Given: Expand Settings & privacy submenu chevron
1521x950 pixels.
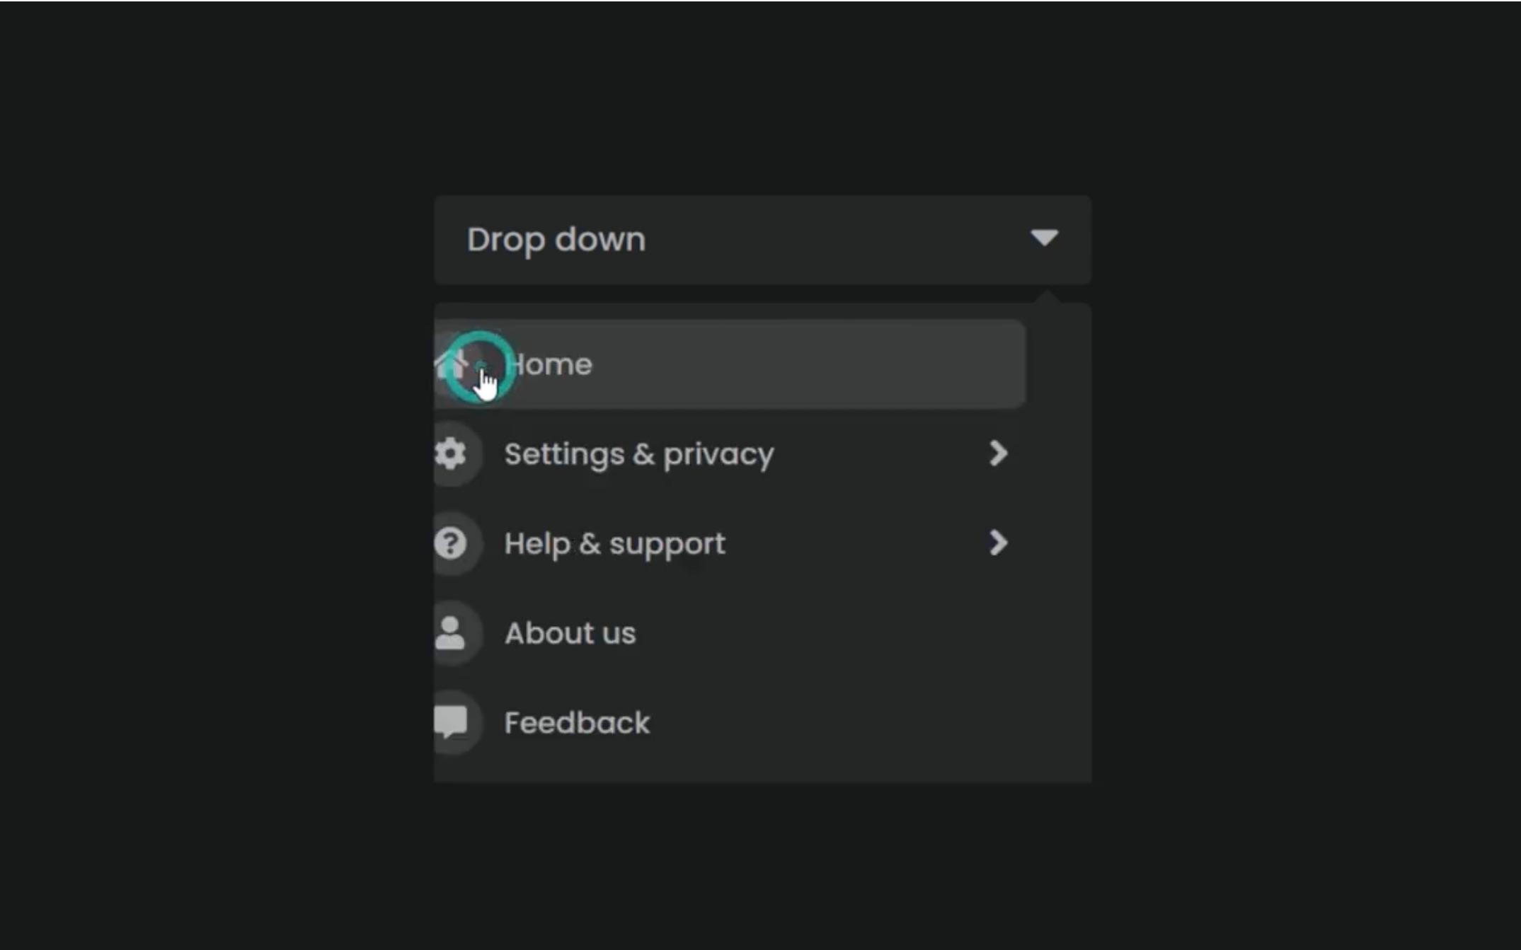Looking at the screenshot, I should pyautogui.click(x=998, y=453).
